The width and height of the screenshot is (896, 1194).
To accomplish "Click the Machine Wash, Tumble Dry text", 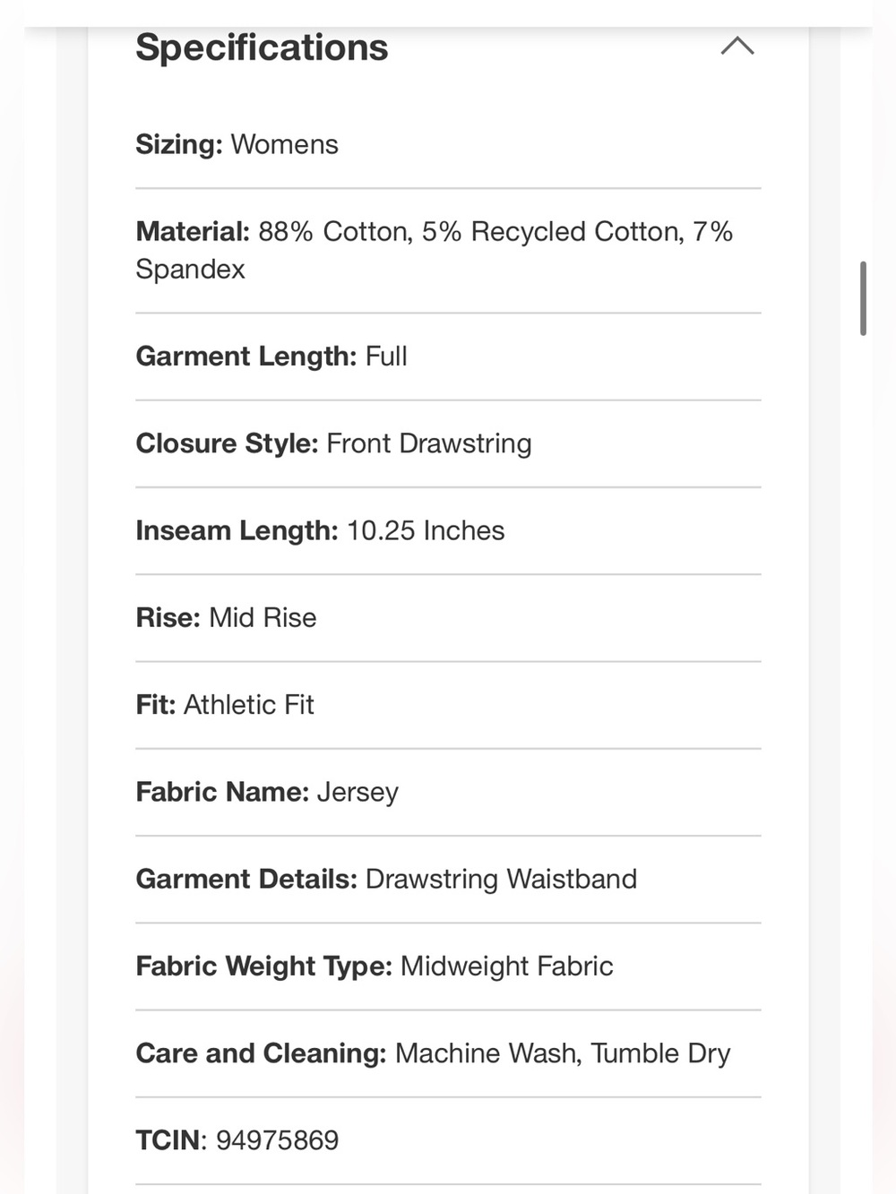I will [x=563, y=1053].
